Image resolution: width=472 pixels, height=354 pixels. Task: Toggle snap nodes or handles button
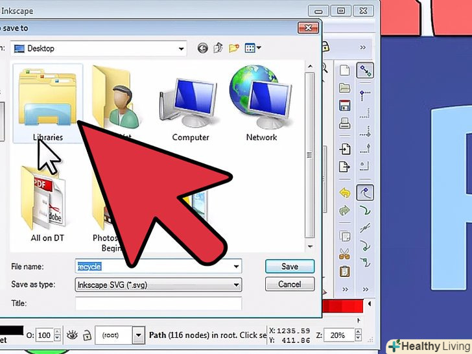coord(365,193)
